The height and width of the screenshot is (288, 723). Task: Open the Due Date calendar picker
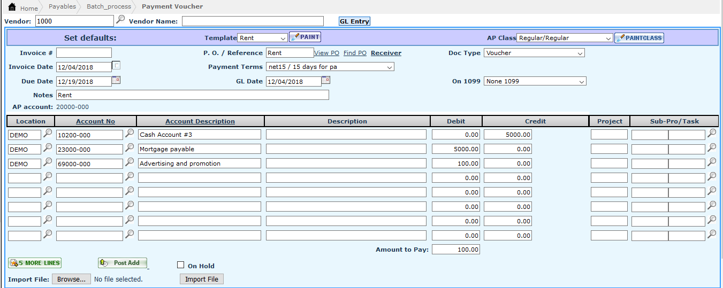coord(116,81)
